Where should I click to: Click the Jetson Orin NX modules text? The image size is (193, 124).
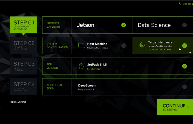coord(160,46)
